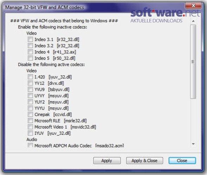Click the Apply & Close button

point(144,161)
